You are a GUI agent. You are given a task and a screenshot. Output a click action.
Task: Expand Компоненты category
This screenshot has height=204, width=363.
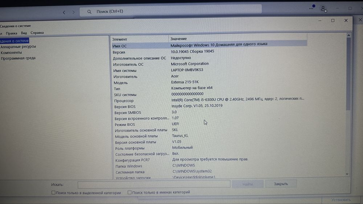point(11,53)
